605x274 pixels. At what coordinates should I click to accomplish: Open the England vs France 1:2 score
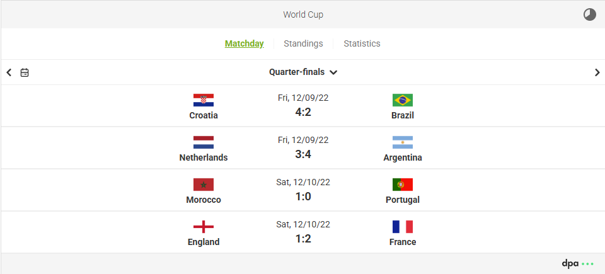(303, 239)
